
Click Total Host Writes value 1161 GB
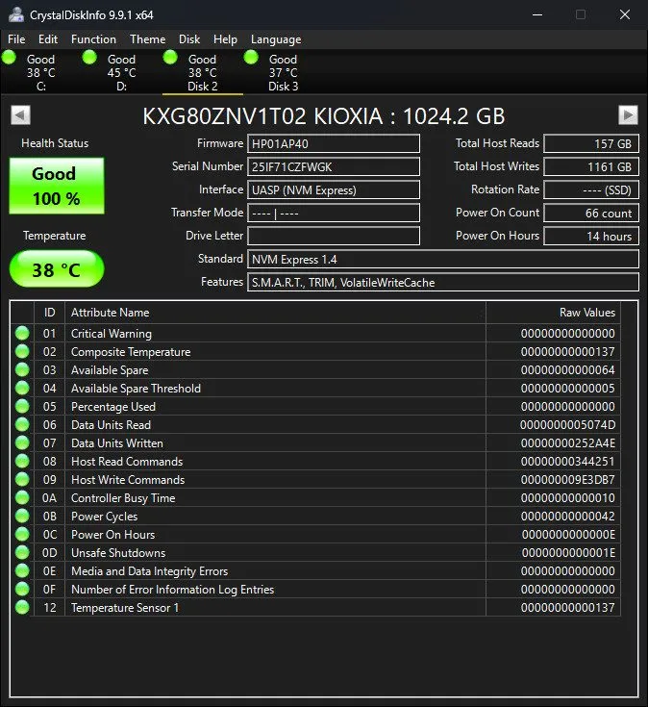point(591,166)
